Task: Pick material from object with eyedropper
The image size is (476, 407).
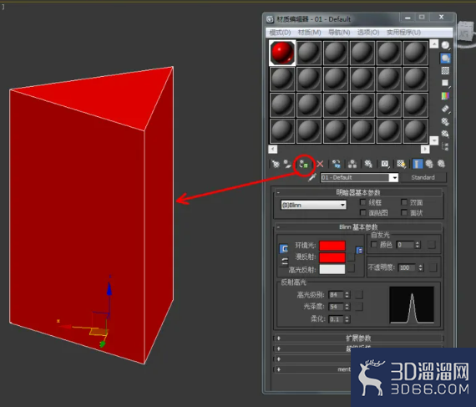Action: tap(312, 177)
